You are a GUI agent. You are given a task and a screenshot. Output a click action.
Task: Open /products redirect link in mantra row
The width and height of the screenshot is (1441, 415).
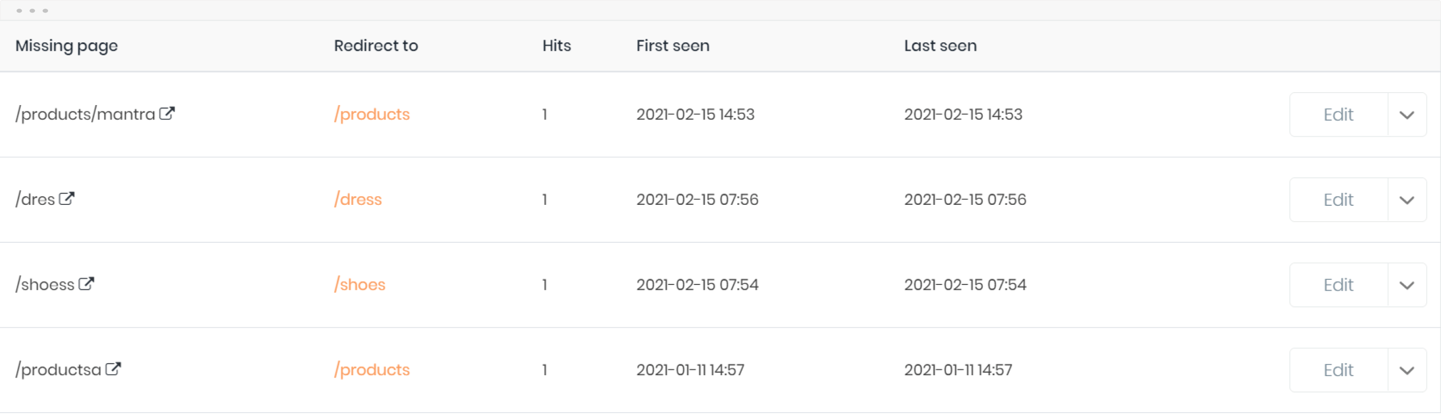click(x=372, y=115)
